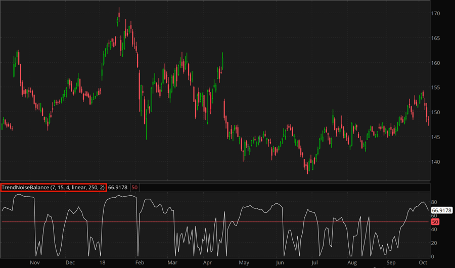The width and height of the screenshot is (455, 268).
Task: Click the Aug label on the time axis
Action: [x=352, y=263]
